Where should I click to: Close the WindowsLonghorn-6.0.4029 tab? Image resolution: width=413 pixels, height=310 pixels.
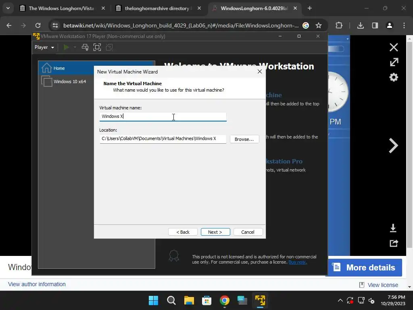pos(295,8)
